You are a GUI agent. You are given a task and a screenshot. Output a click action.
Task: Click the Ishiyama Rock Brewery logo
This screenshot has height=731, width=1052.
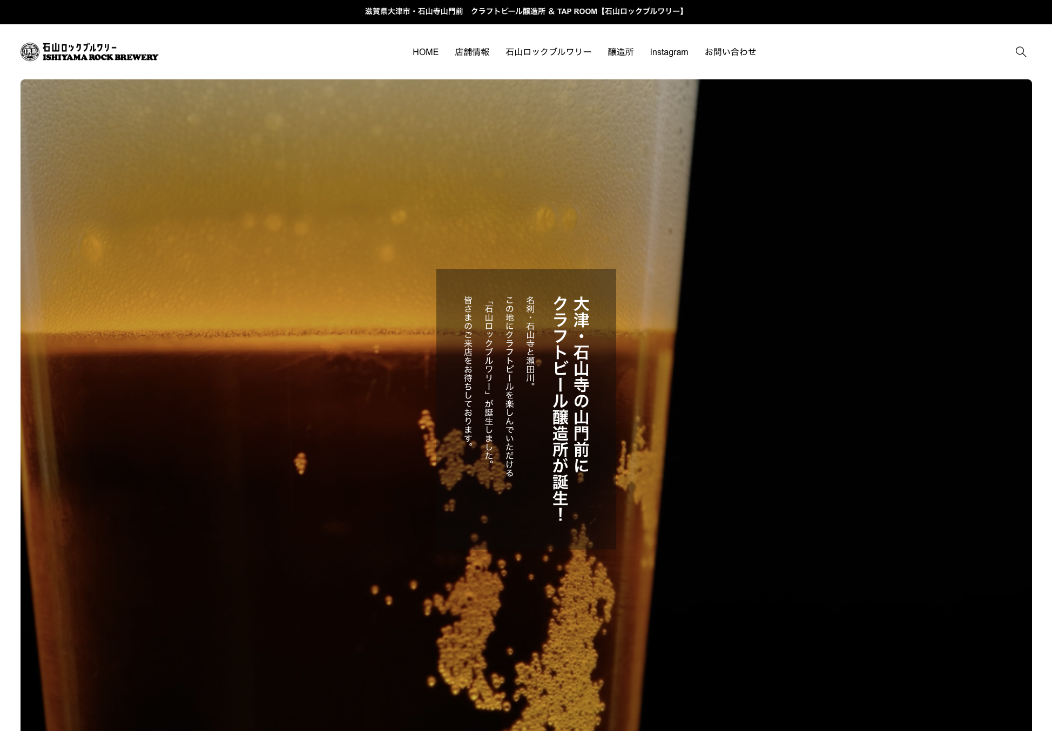click(x=90, y=52)
